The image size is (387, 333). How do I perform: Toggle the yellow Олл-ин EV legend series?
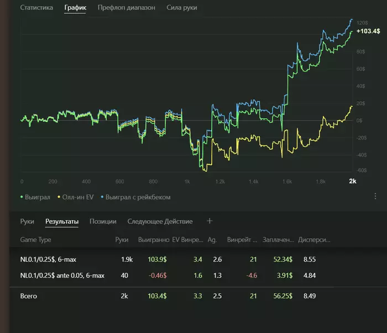76,197
